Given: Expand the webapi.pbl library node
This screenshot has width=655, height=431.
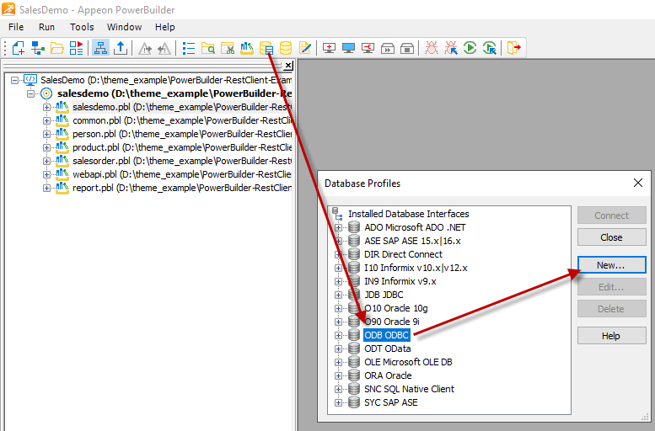Looking at the screenshot, I should pyautogui.click(x=46, y=174).
